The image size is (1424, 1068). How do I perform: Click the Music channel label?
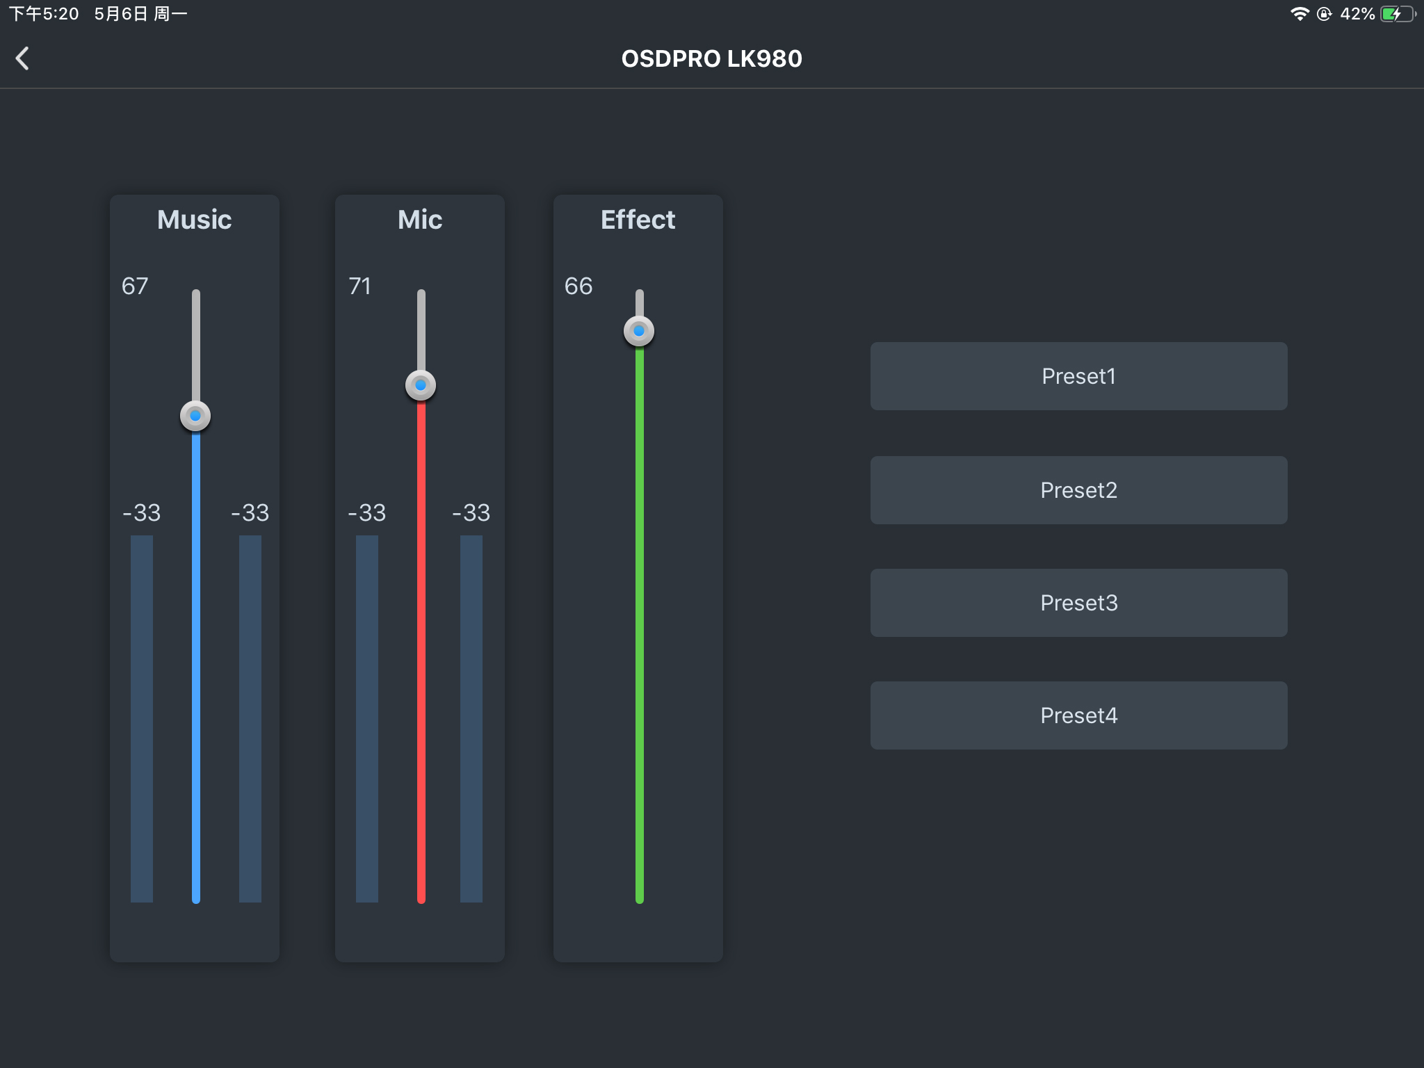tap(195, 220)
